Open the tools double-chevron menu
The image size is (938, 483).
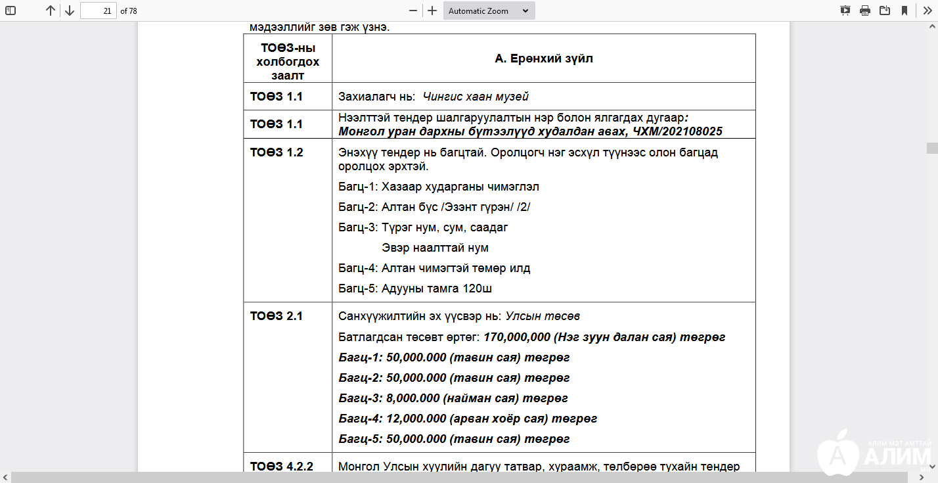pos(927,11)
